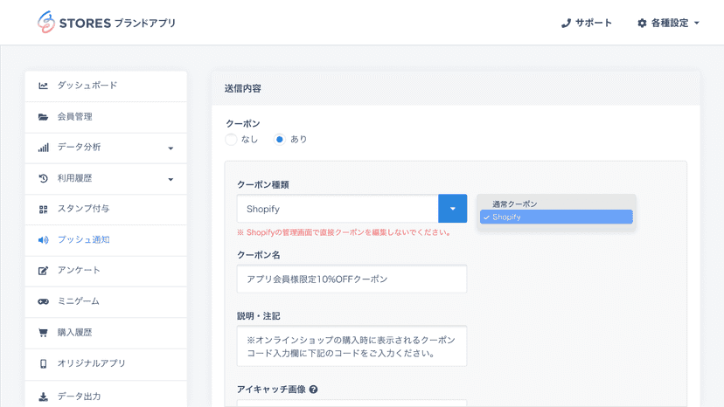Screen dimensions: 724x407
Task: Select the あり coupon radio button
Action: tap(279, 140)
